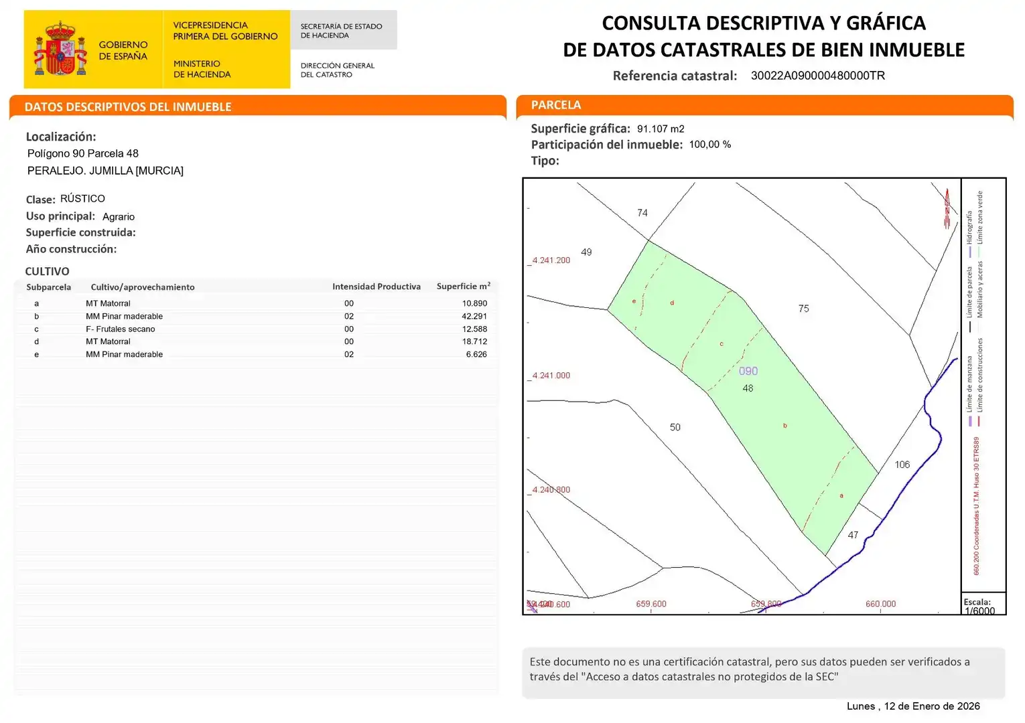Viewport: 1025px width, 723px height.
Task: Click the Superficie gráfica value 91.107 m2
Action: coord(661,129)
